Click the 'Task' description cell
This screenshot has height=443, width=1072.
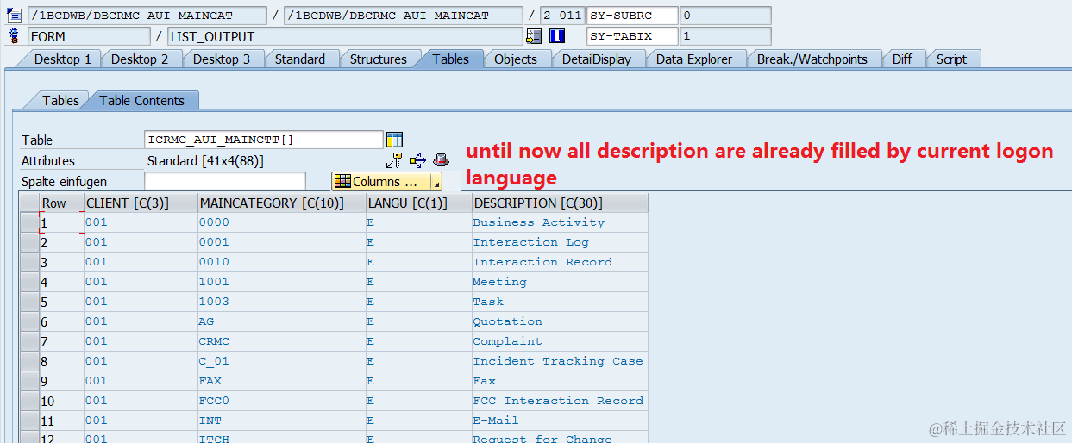pyautogui.click(x=560, y=302)
